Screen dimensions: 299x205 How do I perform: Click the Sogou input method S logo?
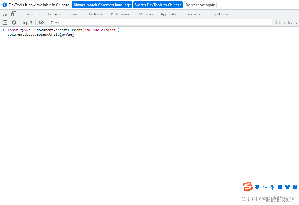click(248, 186)
